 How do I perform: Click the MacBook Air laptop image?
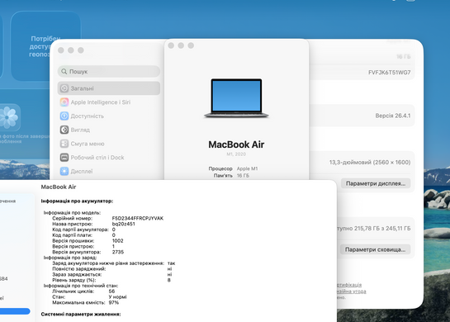click(x=236, y=98)
